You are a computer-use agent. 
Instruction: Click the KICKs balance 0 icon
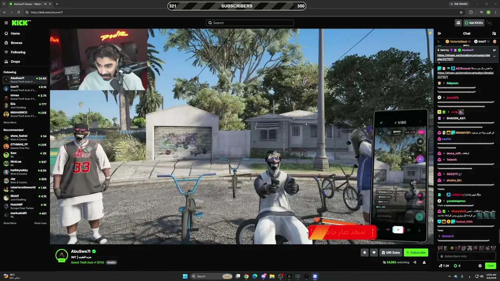pyautogui.click(x=457, y=266)
